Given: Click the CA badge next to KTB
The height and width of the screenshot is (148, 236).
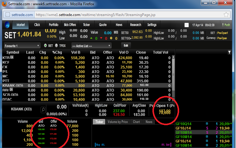Looking at the screenshot, I should (12, 57).
